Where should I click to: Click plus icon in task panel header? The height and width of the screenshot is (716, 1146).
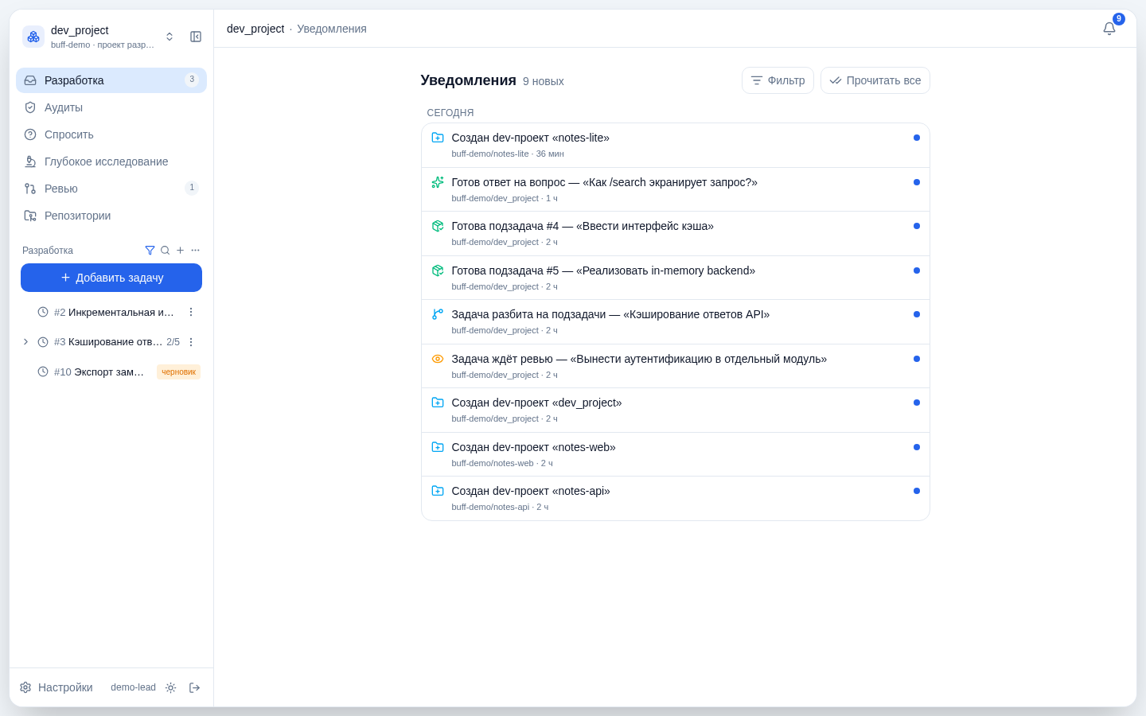click(180, 251)
